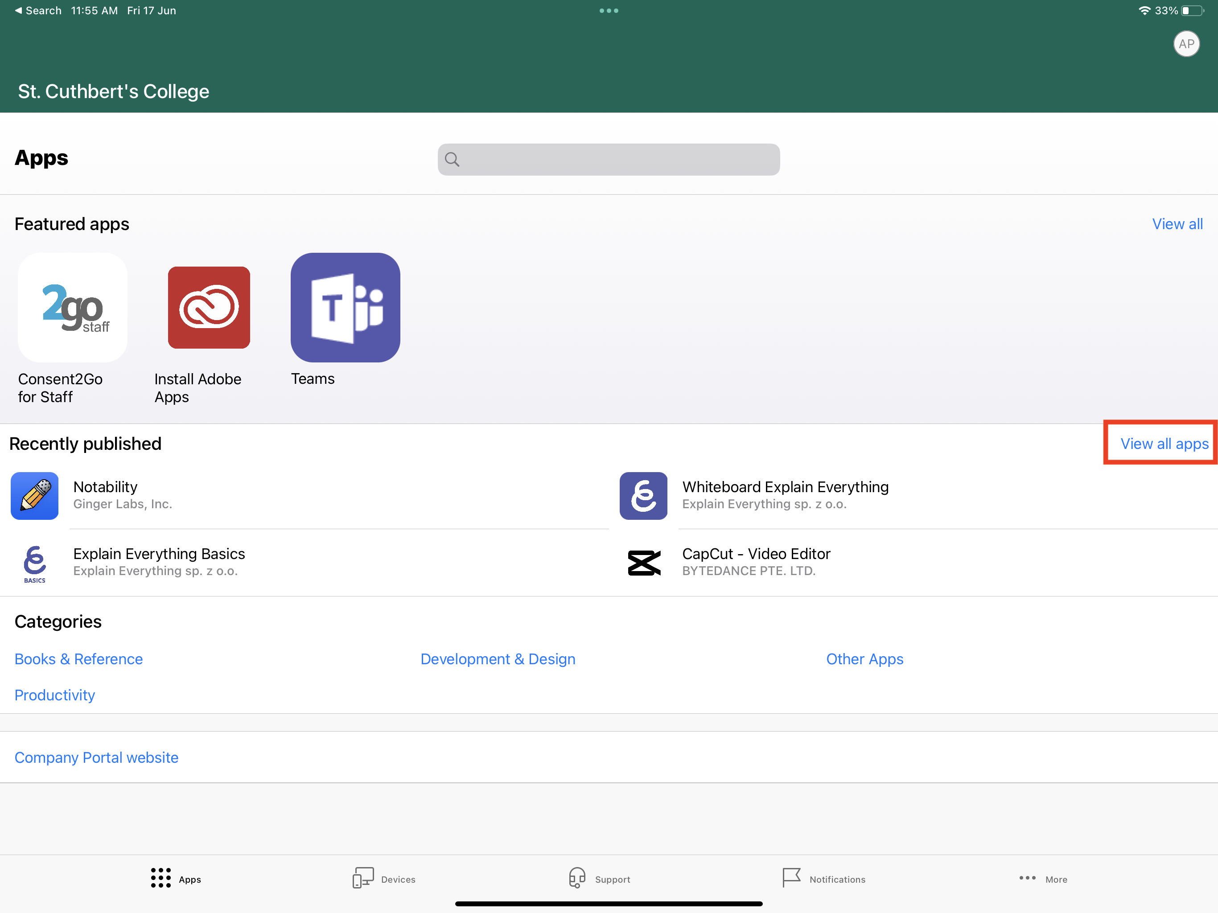Image resolution: width=1218 pixels, height=913 pixels.
Task: Switch to the Apps tab
Action: [x=176, y=878]
